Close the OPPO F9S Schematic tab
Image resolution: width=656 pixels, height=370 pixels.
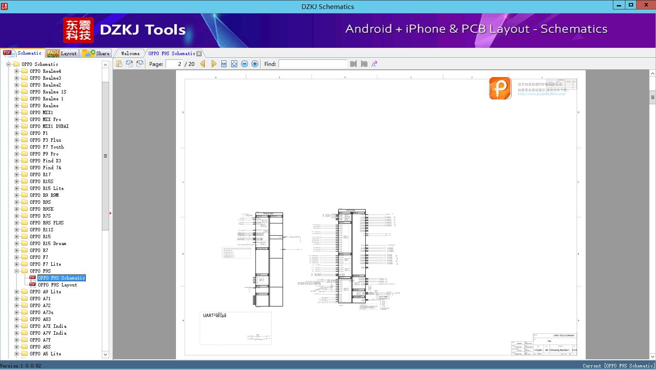point(199,53)
